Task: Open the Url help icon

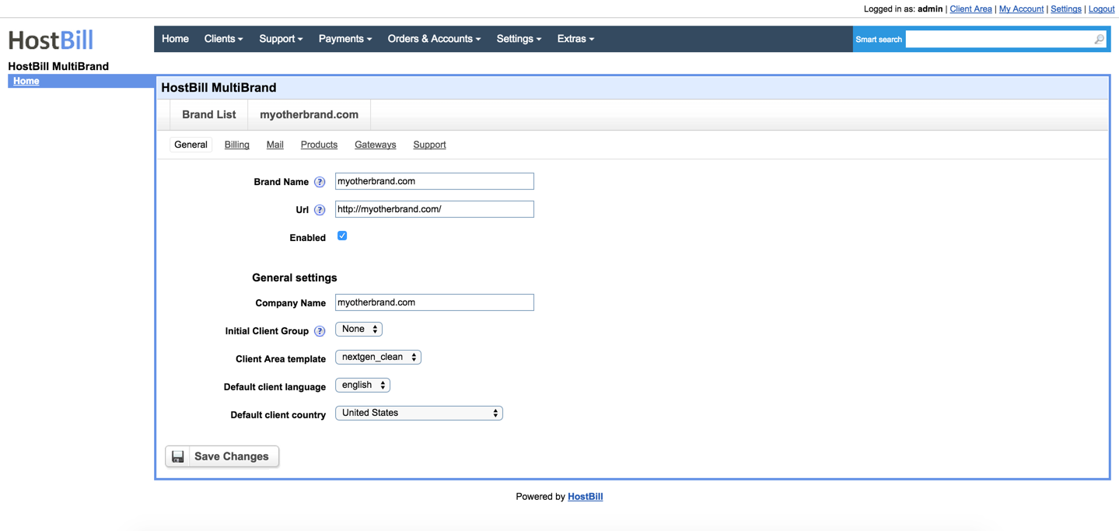Action: click(320, 210)
